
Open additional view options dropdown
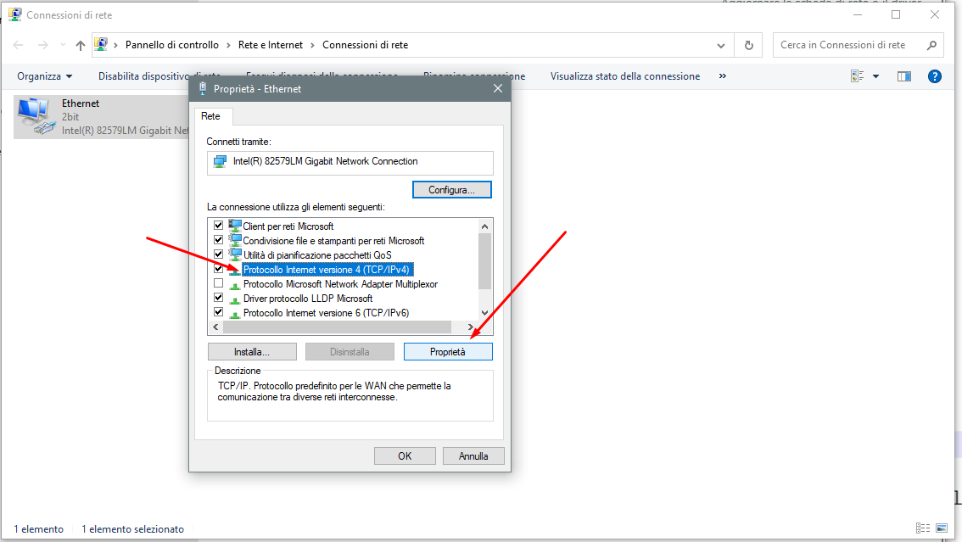tap(876, 76)
